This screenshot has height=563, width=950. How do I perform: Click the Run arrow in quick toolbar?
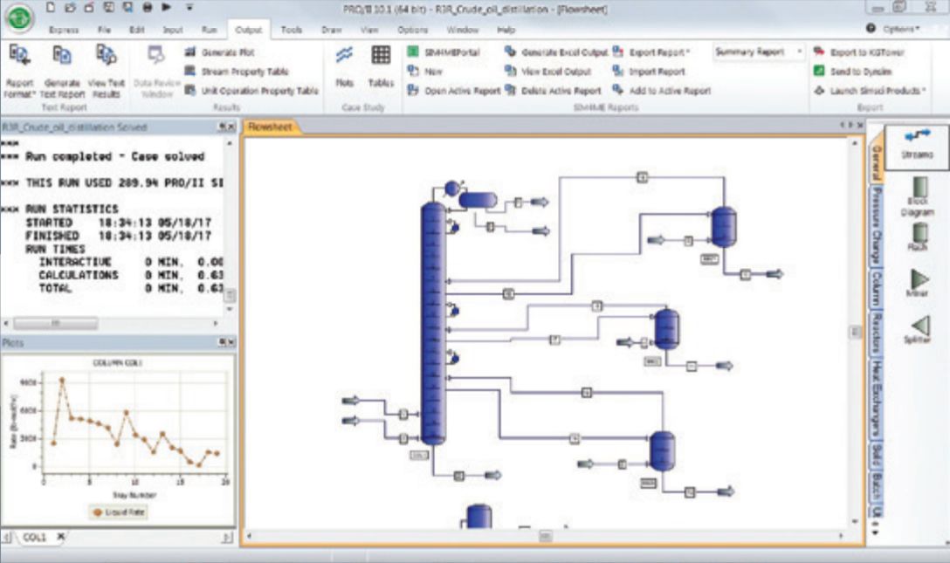[x=167, y=8]
